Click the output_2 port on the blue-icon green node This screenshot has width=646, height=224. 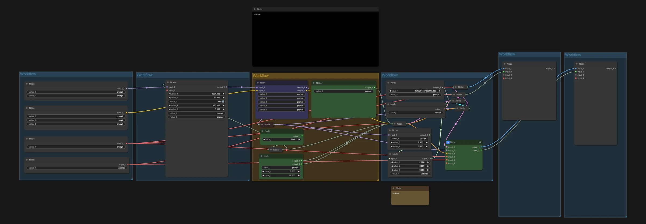point(481,150)
